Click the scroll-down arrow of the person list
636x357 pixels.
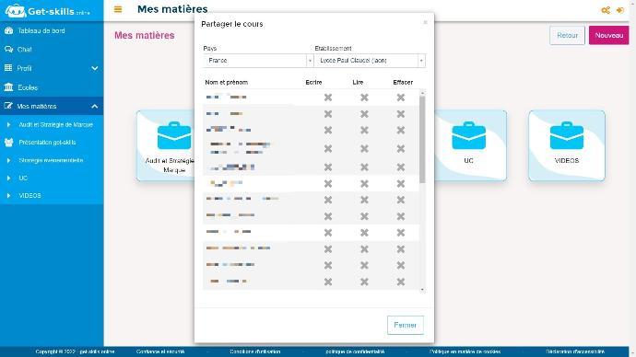(422, 290)
